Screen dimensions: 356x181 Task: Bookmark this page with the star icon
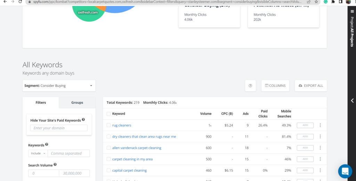[x=316, y=2]
